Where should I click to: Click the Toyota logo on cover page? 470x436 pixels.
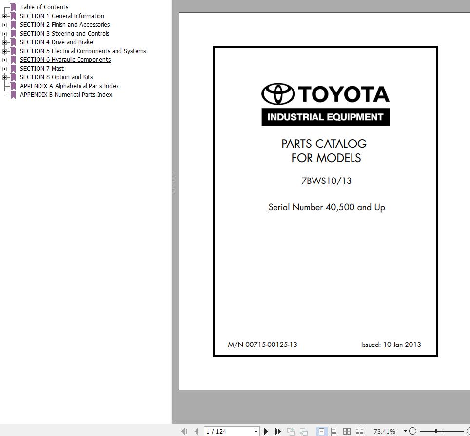[325, 94]
